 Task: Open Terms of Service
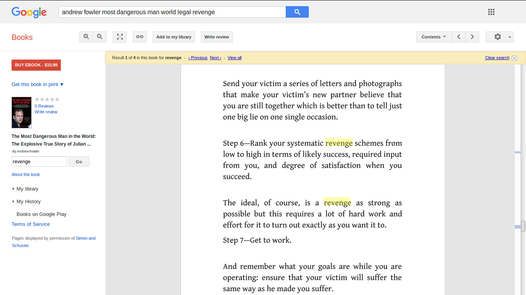pos(31,224)
